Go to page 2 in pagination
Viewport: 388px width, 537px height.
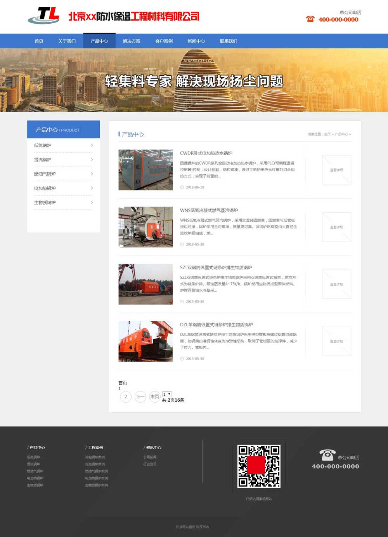pyautogui.click(x=126, y=397)
